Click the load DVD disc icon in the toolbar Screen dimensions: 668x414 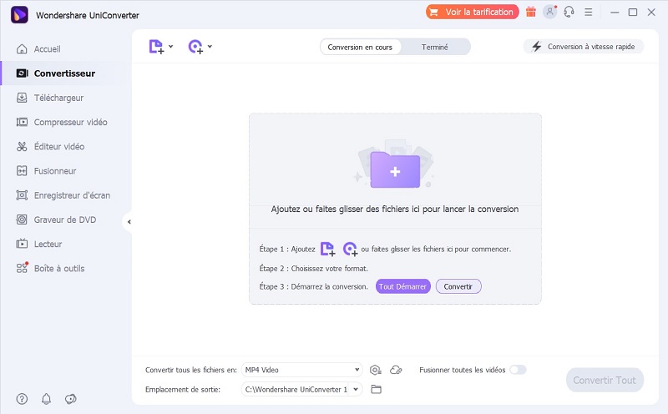[195, 47]
